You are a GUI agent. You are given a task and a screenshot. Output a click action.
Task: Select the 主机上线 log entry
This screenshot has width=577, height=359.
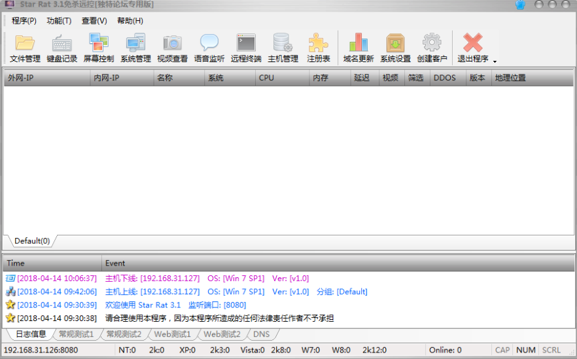(x=289, y=292)
